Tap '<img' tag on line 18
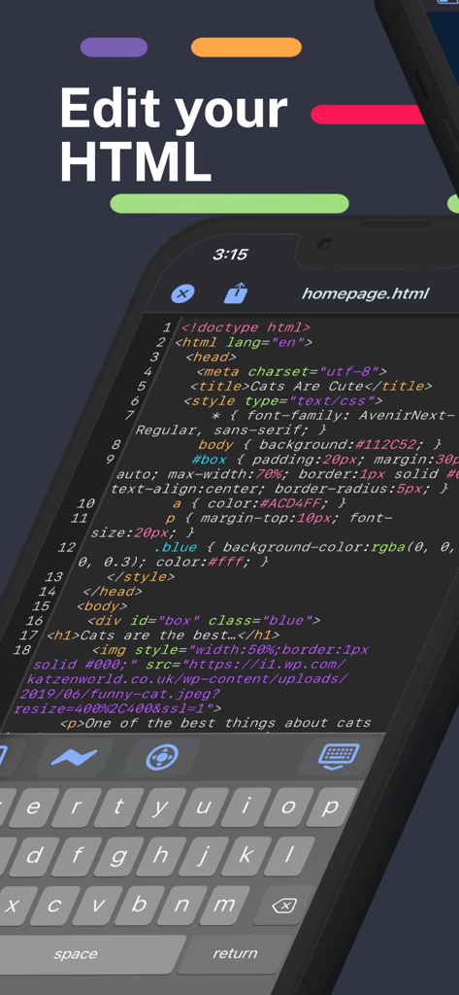Viewport: 459px width, 995px height. point(110,649)
